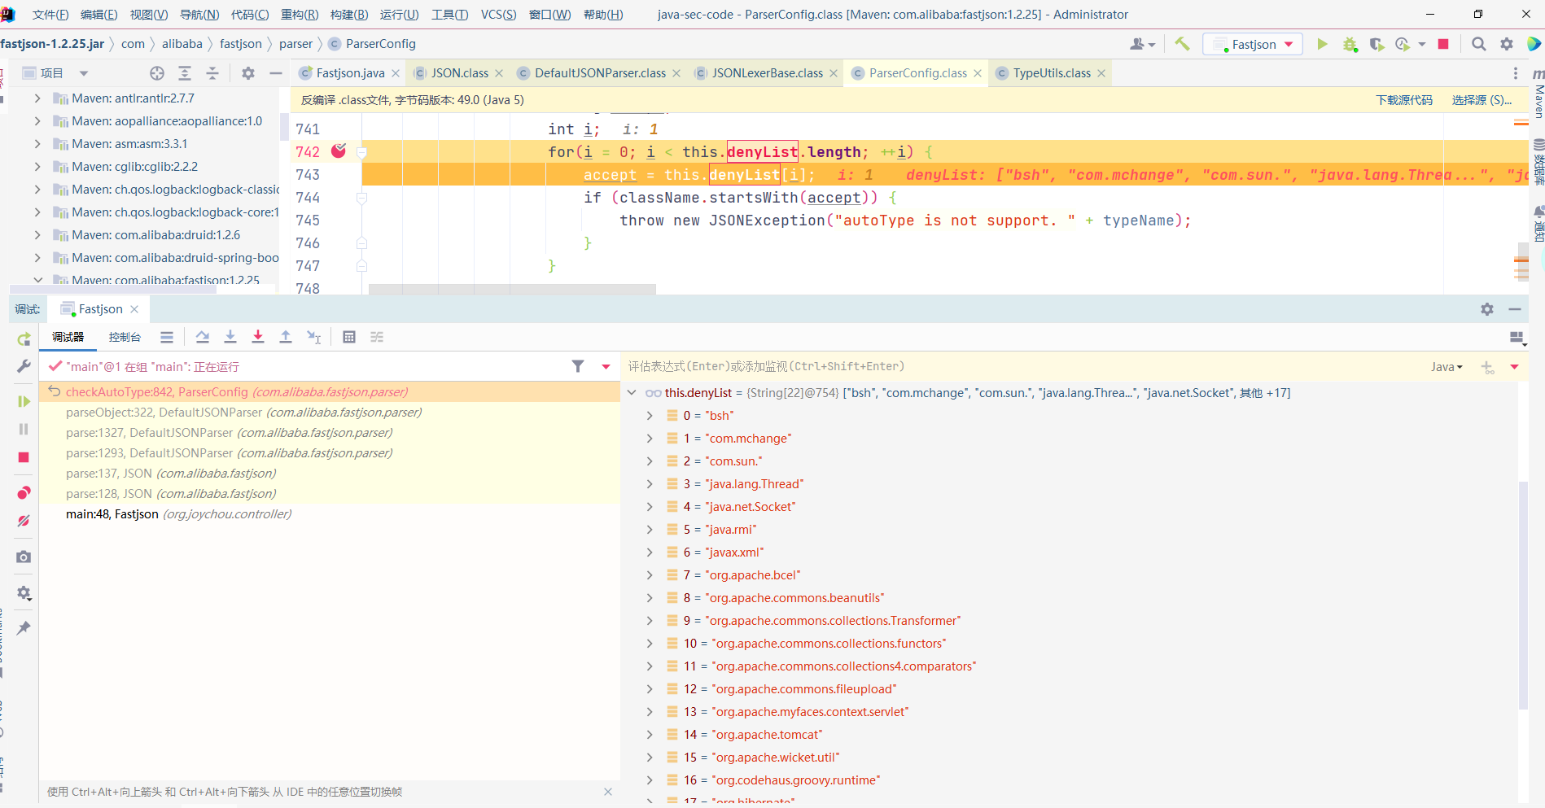Step out in debugger toolbar

pyautogui.click(x=286, y=337)
